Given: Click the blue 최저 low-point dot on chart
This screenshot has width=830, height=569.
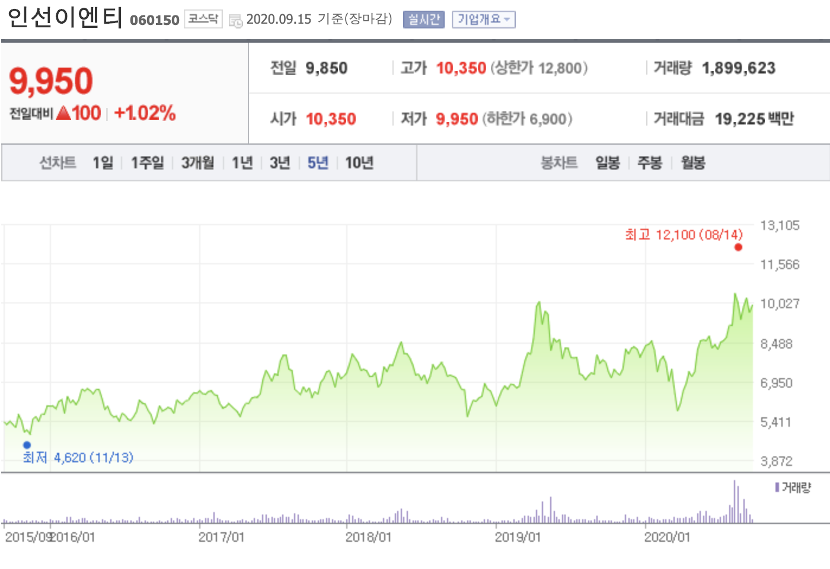Looking at the screenshot, I should point(27,445).
